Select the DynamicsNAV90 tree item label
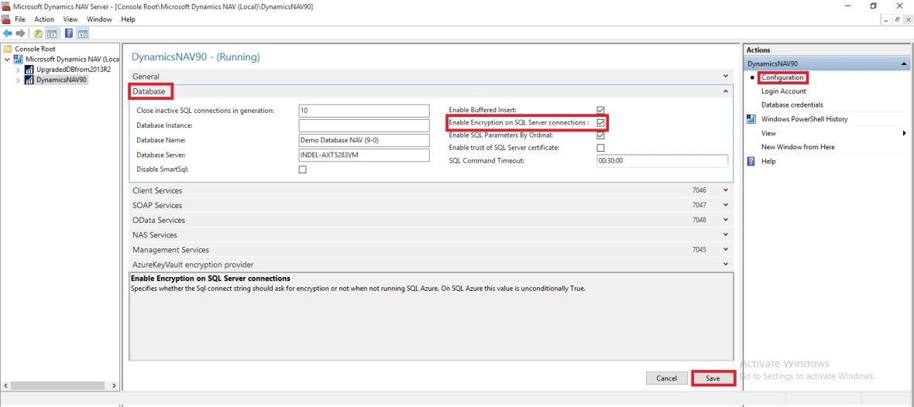The width and height of the screenshot is (914, 407). click(61, 80)
